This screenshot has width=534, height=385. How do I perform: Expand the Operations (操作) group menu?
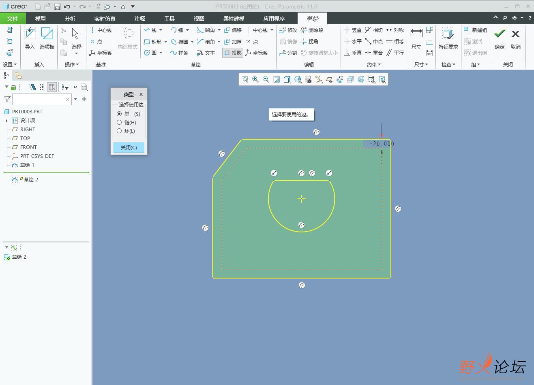tap(72, 64)
